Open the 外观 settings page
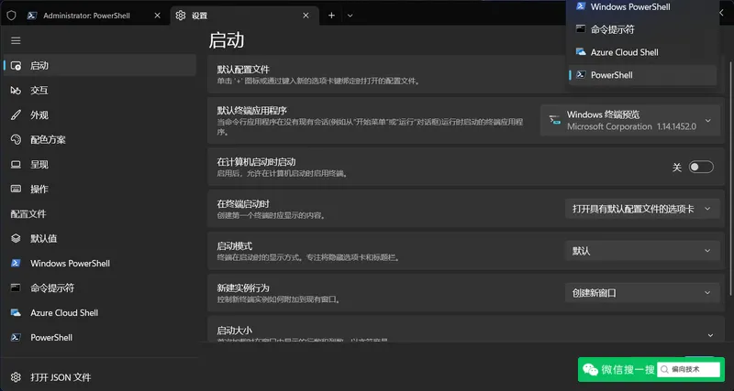The height and width of the screenshot is (391, 734). click(x=99, y=114)
